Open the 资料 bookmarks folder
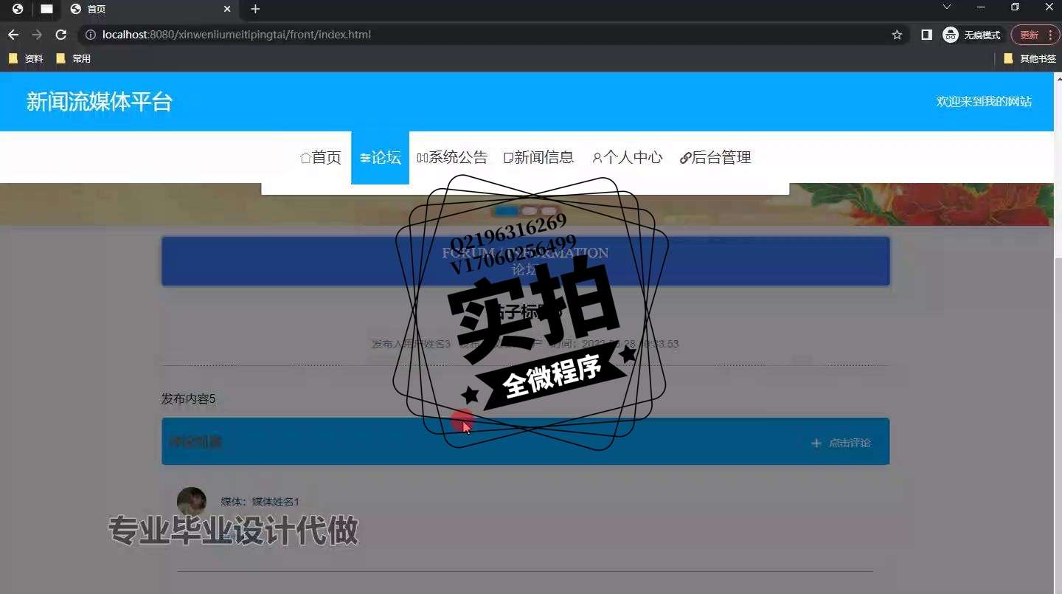1062x594 pixels. pos(26,58)
